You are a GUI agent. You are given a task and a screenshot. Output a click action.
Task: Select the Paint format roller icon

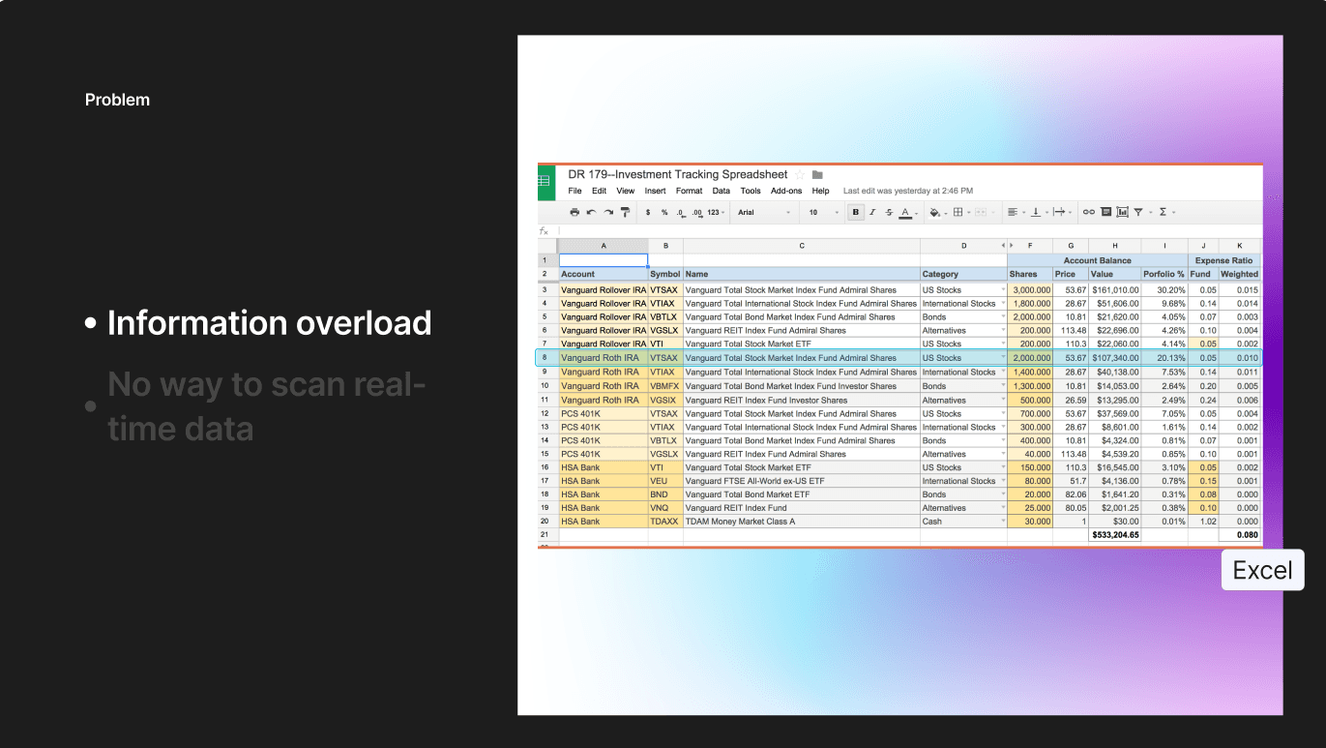tap(625, 212)
